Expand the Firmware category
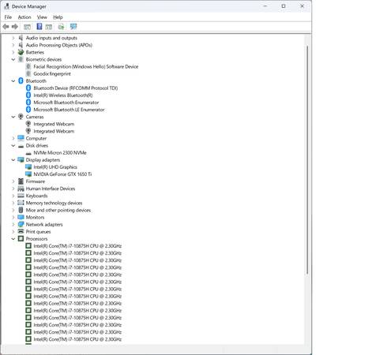The height and width of the screenshot is (355, 368). pyautogui.click(x=13, y=181)
